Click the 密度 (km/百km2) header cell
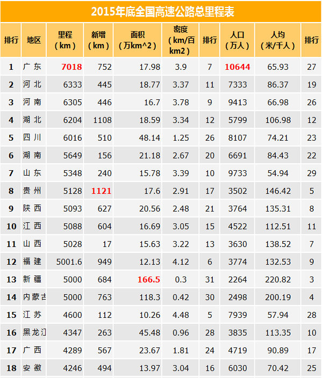 click(x=181, y=40)
